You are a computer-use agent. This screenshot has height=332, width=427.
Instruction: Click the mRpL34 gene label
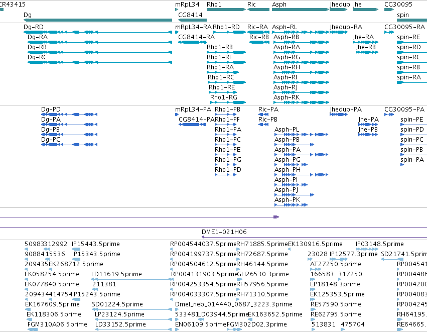(187, 5)
